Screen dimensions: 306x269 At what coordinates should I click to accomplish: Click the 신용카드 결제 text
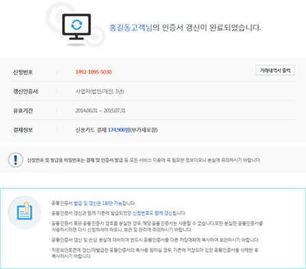[91, 130]
